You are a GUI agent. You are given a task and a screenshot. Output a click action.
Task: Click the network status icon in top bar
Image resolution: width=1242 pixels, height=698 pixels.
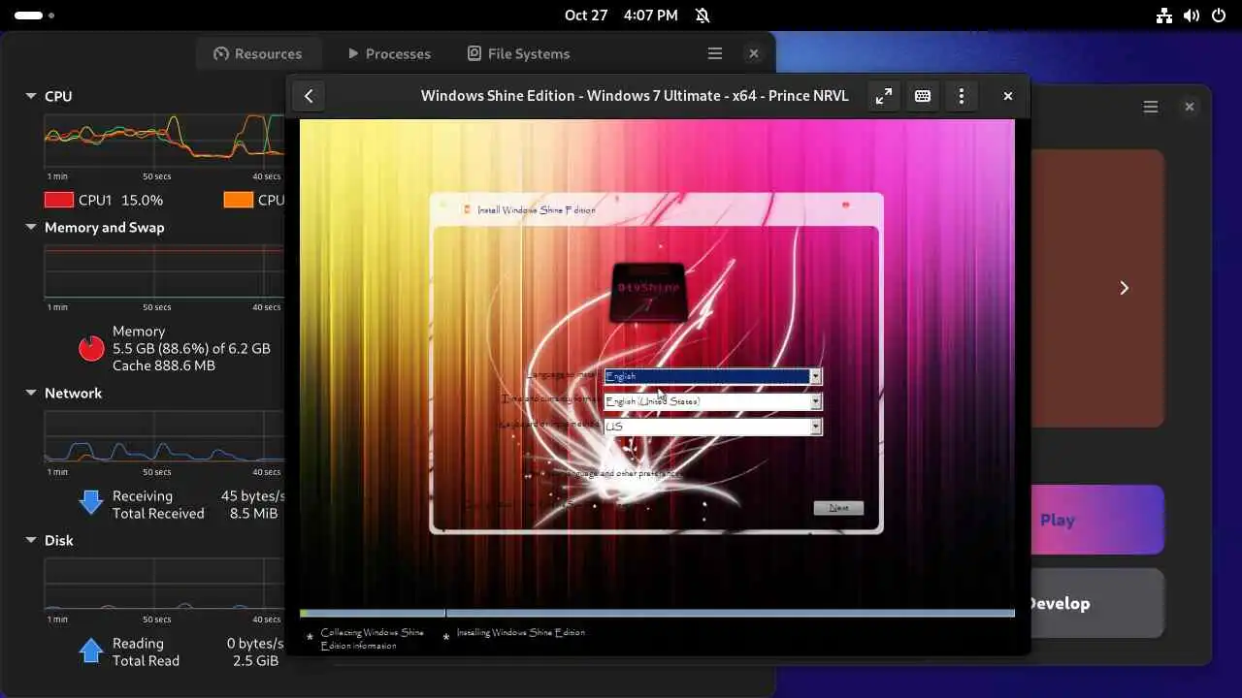[x=1165, y=16]
